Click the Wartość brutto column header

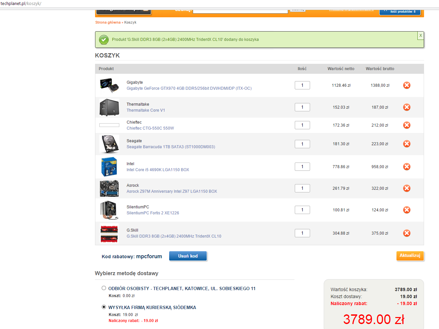click(x=380, y=69)
